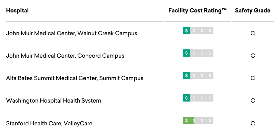Click the green dollar sign for Walnut Creek
279x134 pixels.
pyautogui.click(x=186, y=31)
